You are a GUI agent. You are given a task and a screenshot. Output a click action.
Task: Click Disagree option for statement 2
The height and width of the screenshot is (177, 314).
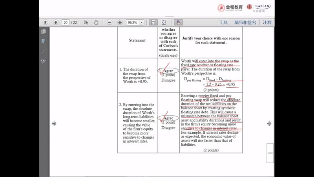168,128
